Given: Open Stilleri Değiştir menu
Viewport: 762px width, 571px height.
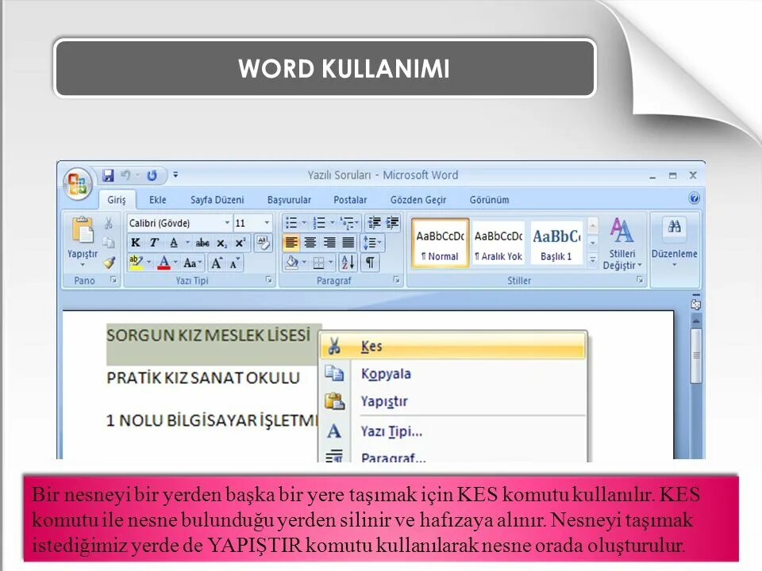Looking at the screenshot, I should [x=622, y=243].
